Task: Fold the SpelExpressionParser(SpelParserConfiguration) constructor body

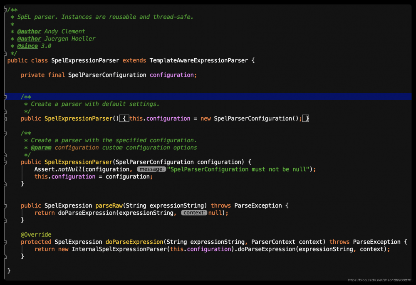Action: click(x=5, y=162)
